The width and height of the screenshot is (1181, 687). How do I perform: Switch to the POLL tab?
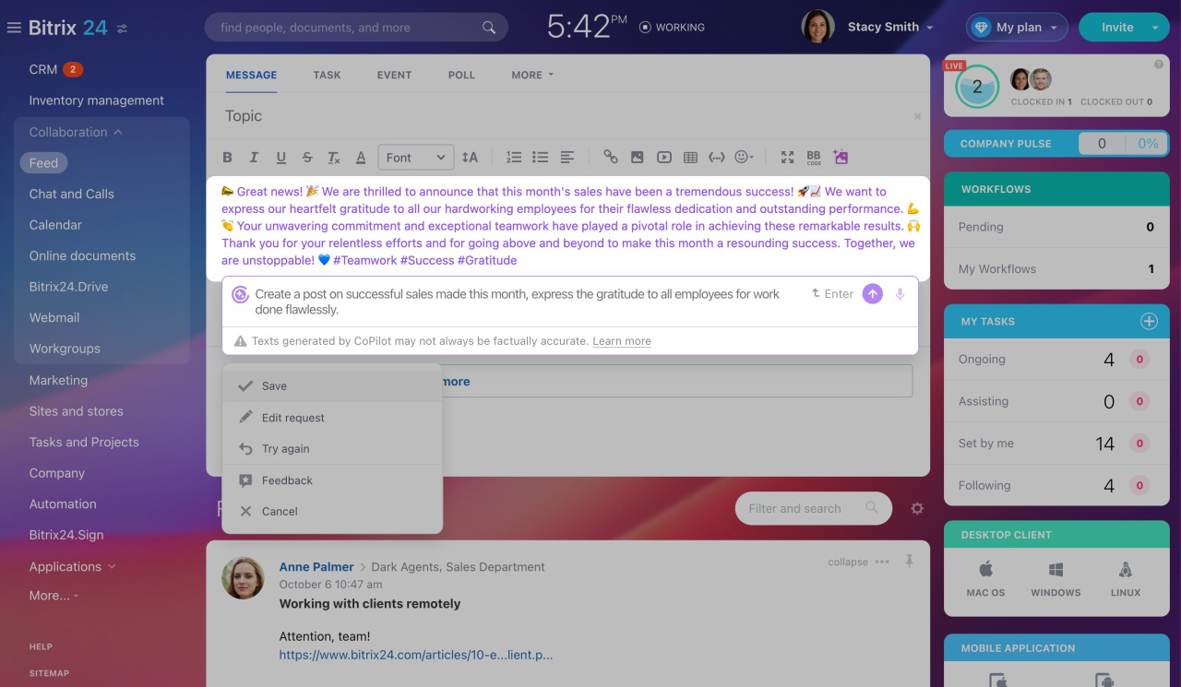pos(461,75)
